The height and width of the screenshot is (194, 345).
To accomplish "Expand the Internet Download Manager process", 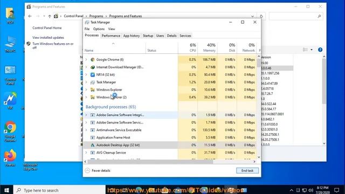I will 86,67.
